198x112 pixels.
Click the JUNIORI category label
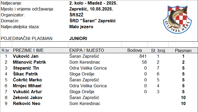[78, 38]
